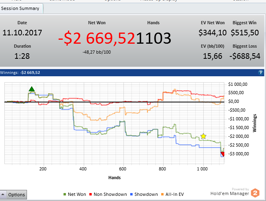Toggle the Net Won legend swatch

coord(65,194)
